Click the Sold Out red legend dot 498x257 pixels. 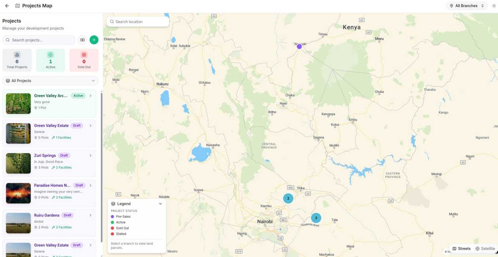[x=112, y=228]
